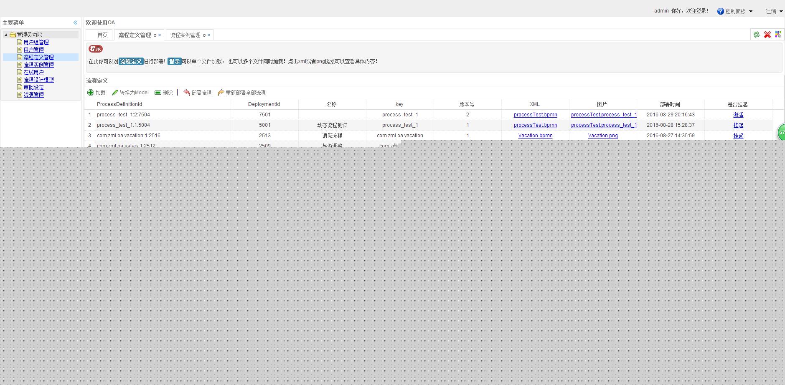Click the blue help icon beside 控制面板
Screen dimensions: 785x385
720,11
